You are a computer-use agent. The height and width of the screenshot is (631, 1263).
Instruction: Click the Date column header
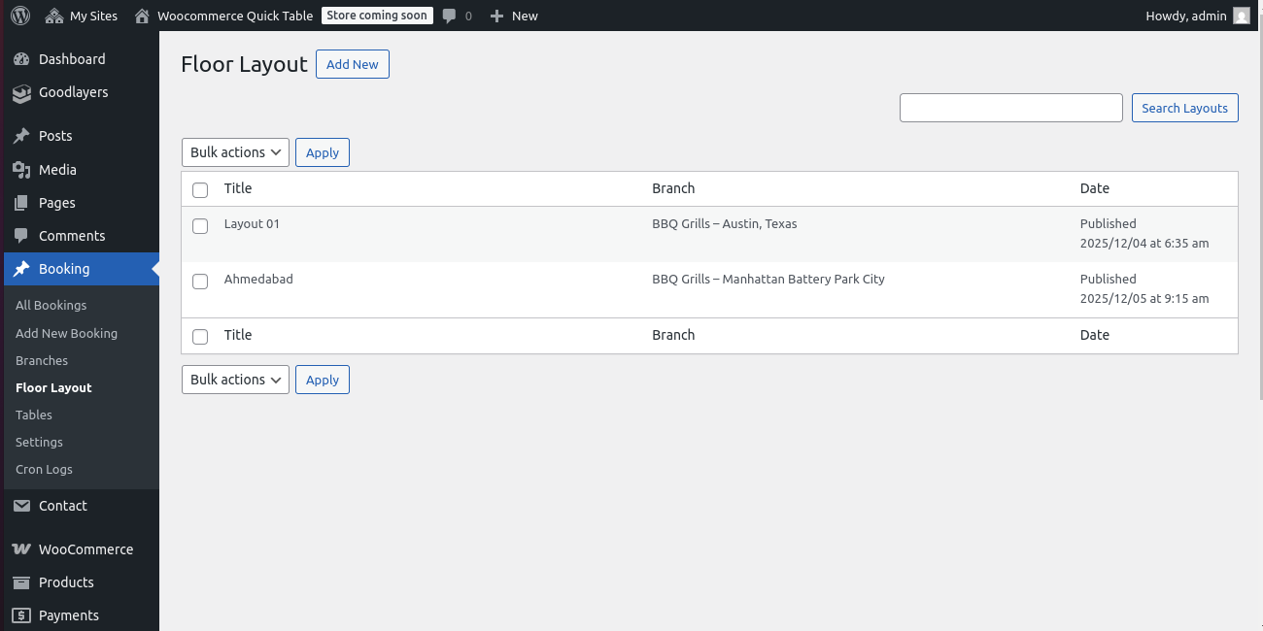point(1095,188)
